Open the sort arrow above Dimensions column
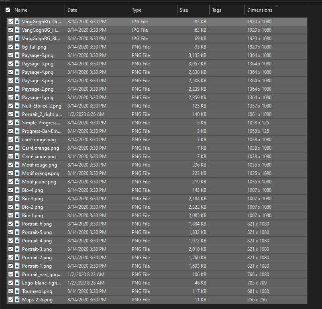Viewport: 322px width, 309px height. click(x=277, y=6)
